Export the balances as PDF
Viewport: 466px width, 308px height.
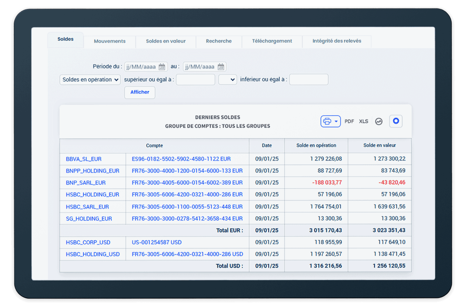(349, 121)
